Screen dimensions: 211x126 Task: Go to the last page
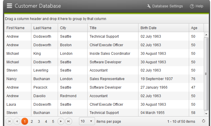tap(68, 121)
